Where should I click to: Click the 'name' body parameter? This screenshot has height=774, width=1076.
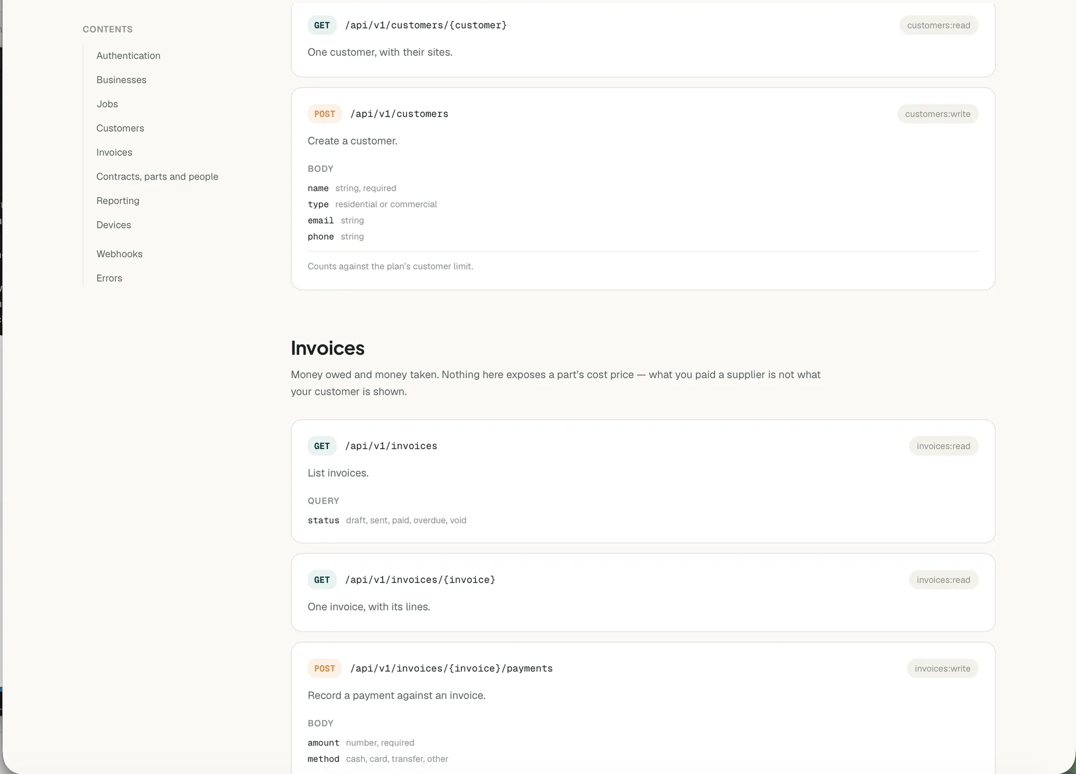318,188
